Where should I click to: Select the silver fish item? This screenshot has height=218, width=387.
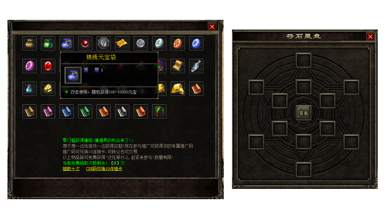196,66
